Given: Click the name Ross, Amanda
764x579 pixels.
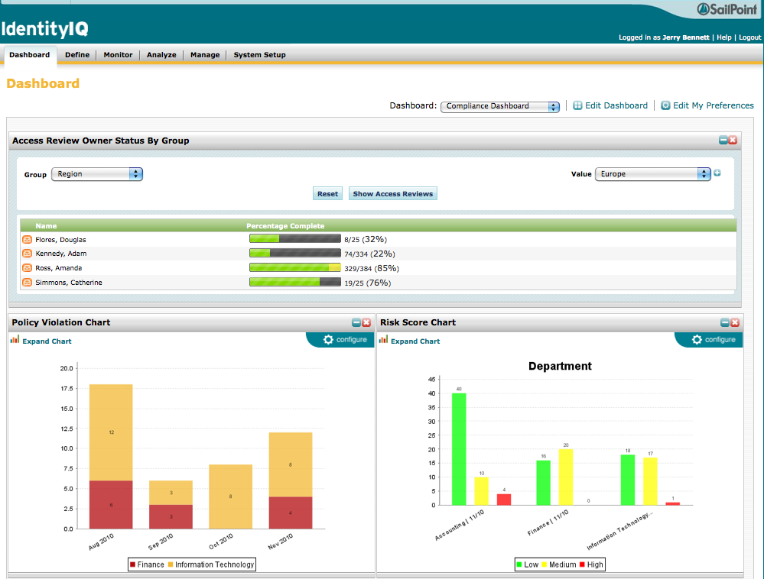Looking at the screenshot, I should click(x=58, y=268).
